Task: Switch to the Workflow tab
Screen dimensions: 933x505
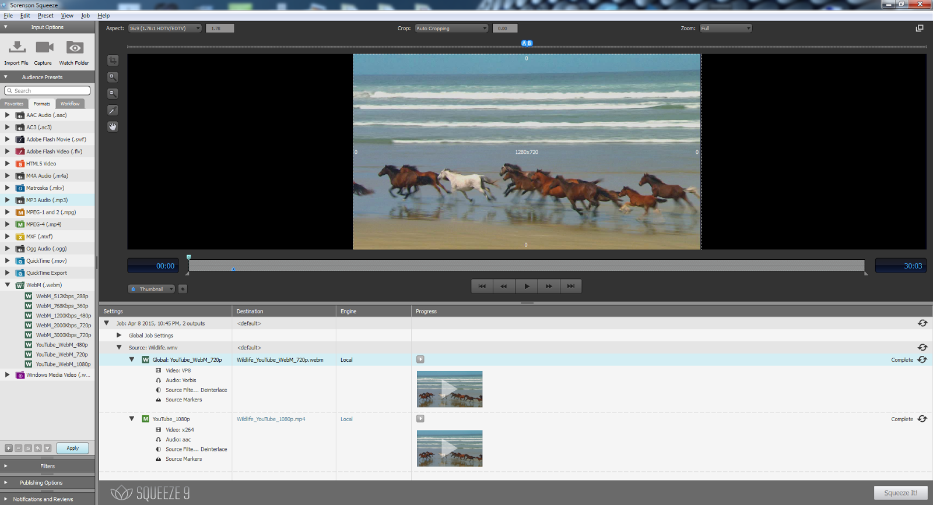Action: (x=70, y=104)
